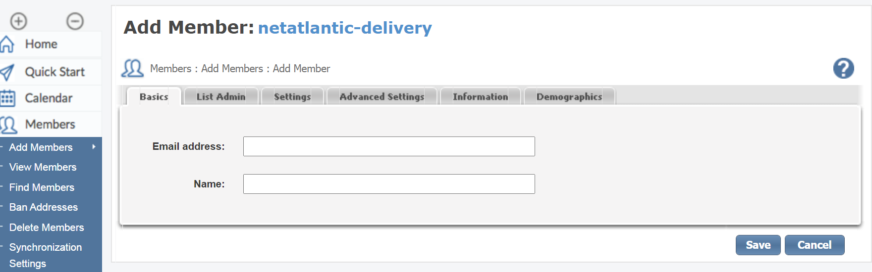872x272 pixels.
Task: Focus the Name input field
Action: click(389, 184)
